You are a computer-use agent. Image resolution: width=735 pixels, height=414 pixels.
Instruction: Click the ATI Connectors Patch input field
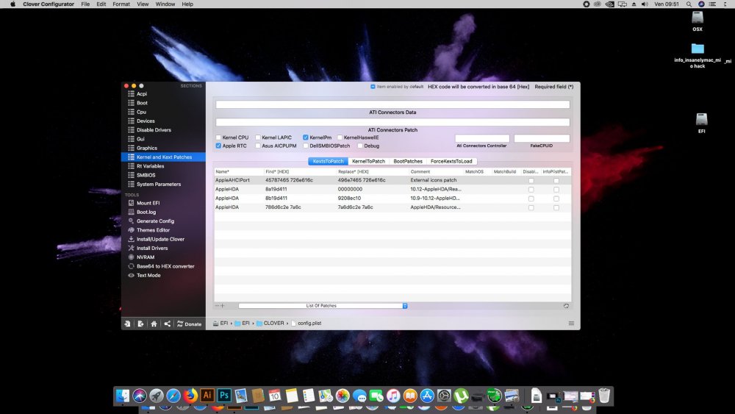pyautogui.click(x=392, y=122)
